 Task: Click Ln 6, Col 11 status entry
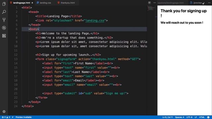tap(168, 117)
